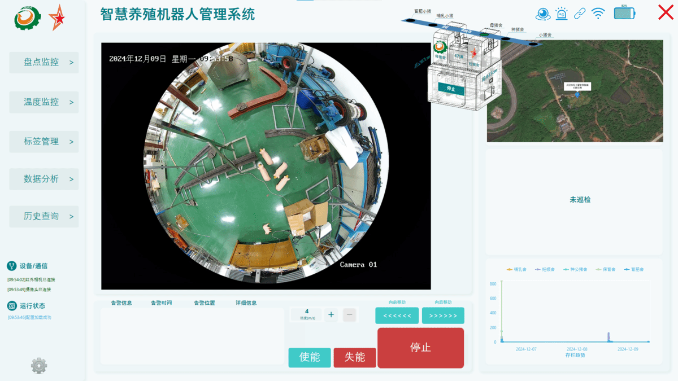
Task: Click the battery level indicator
Action: click(x=624, y=13)
